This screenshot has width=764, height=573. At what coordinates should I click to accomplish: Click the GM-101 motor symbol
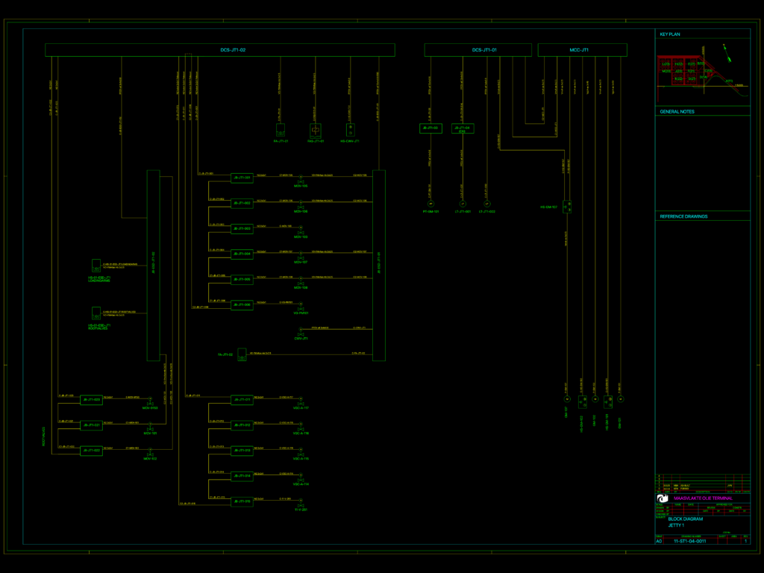tap(620, 399)
